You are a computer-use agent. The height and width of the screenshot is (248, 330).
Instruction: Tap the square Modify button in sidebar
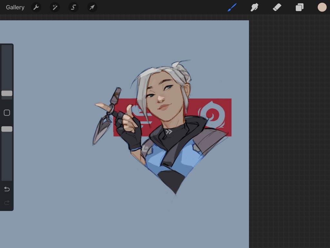(7, 113)
